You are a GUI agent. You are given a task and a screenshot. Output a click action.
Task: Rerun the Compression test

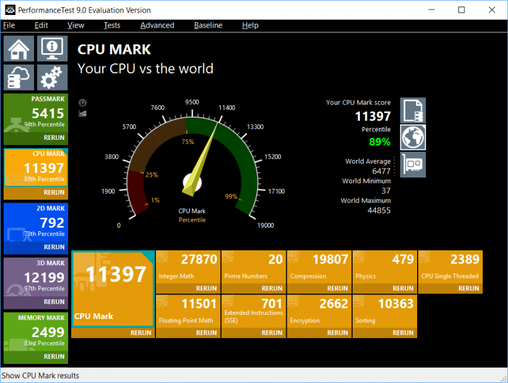(319, 289)
